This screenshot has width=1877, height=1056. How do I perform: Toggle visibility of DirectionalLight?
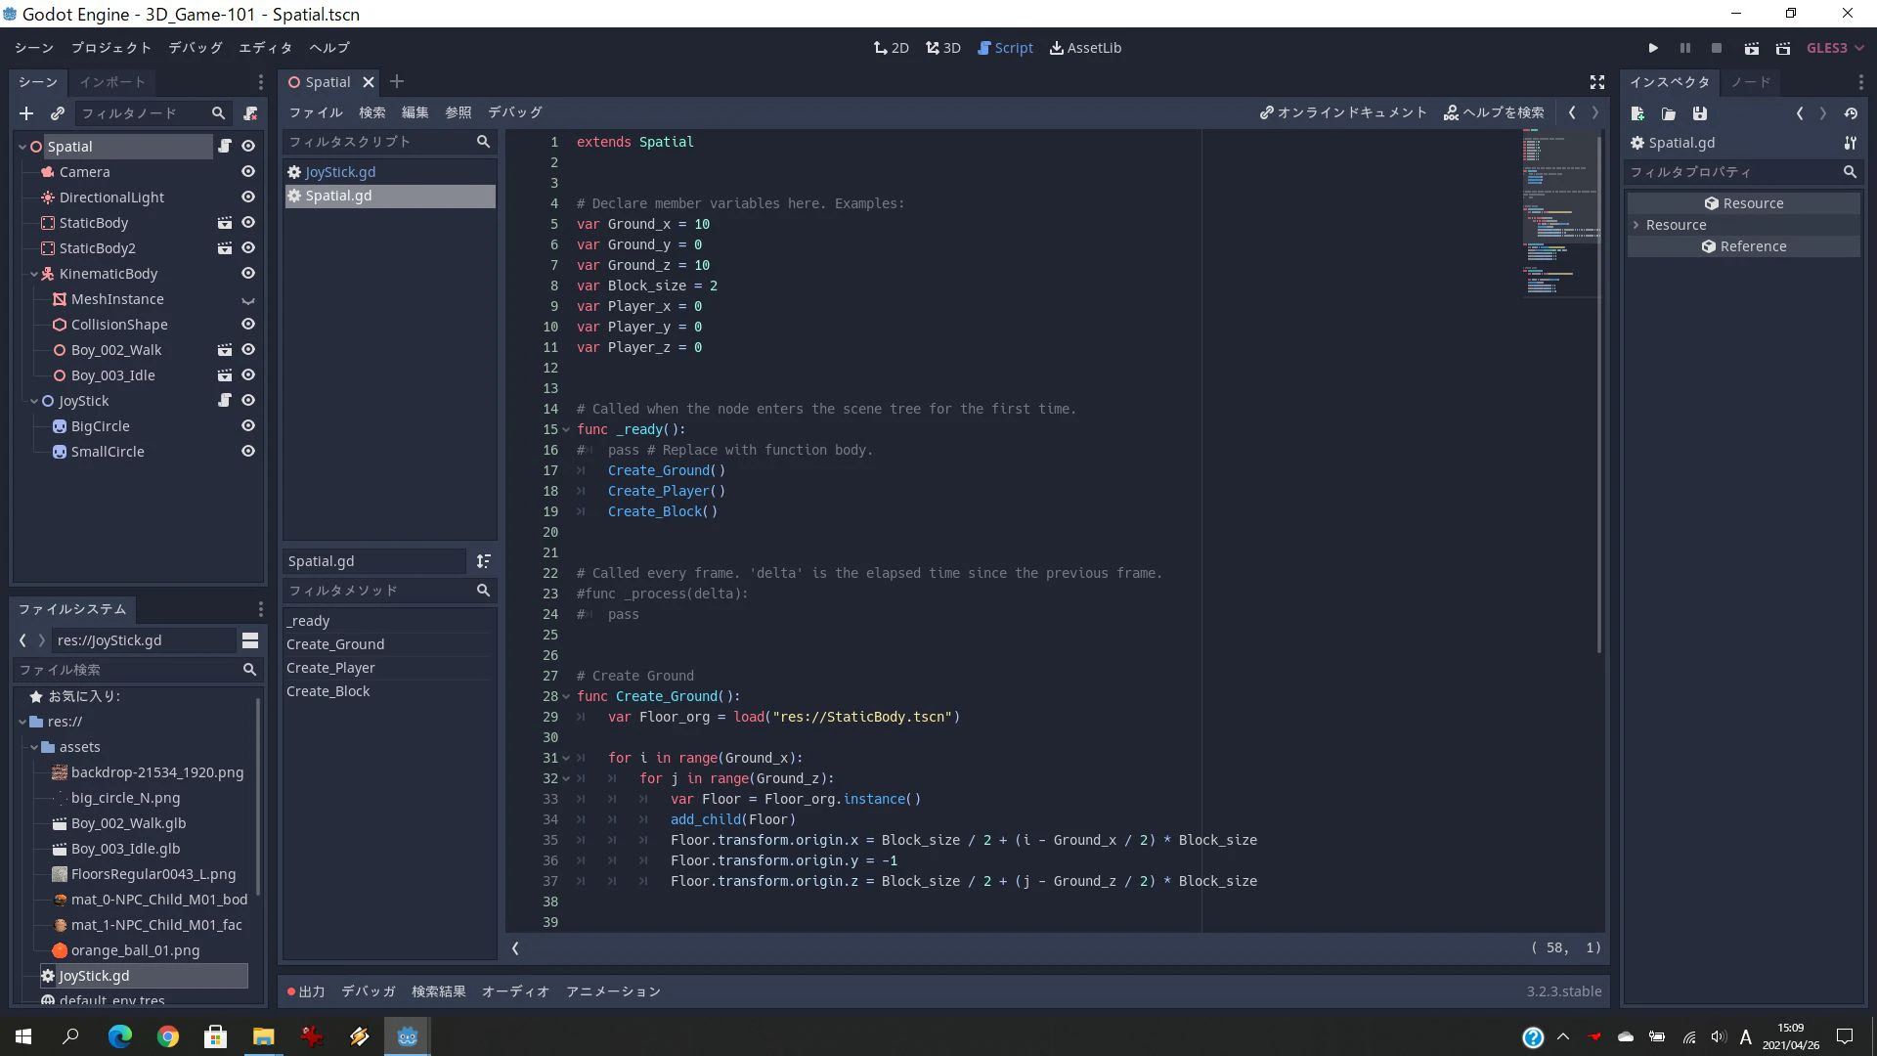click(248, 197)
